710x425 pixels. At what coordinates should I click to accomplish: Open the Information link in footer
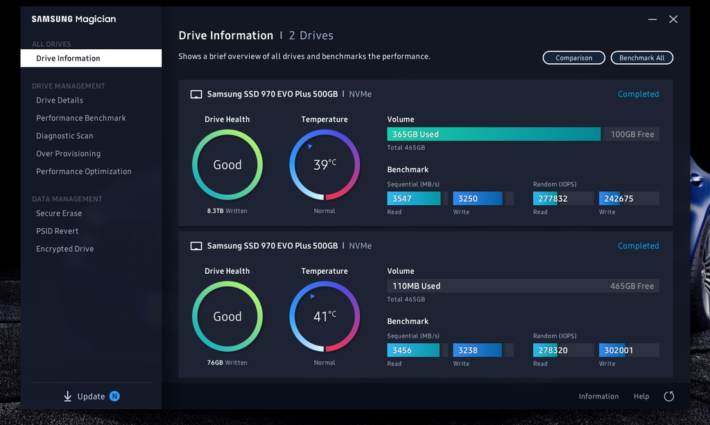pyautogui.click(x=598, y=397)
